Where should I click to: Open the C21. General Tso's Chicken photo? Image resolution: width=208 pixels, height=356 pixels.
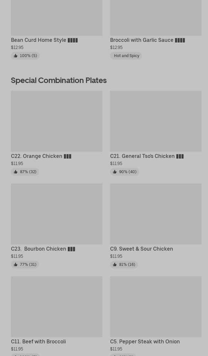(x=156, y=121)
